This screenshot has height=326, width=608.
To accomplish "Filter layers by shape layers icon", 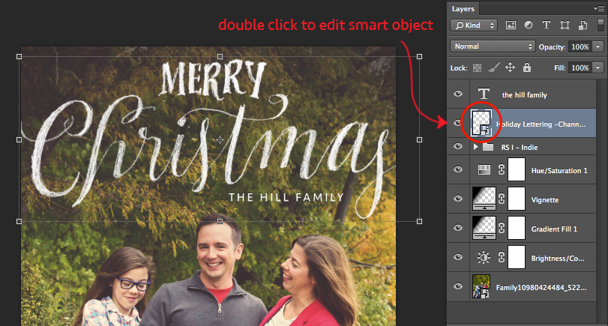I will (565, 25).
